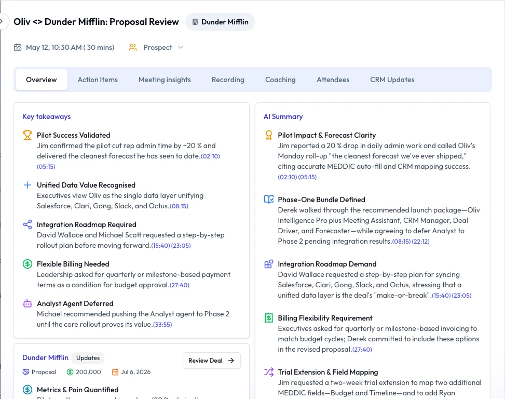Click the award ribbon icon beside Pilot Impact
Screen dimensions: 505x399
(269, 135)
